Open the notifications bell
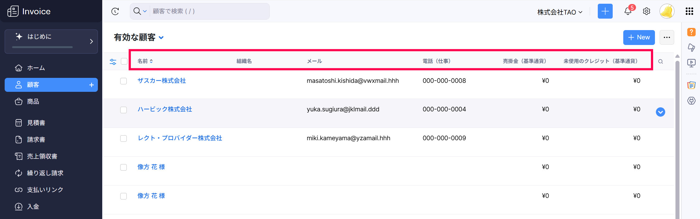The width and height of the screenshot is (700, 219). [628, 11]
